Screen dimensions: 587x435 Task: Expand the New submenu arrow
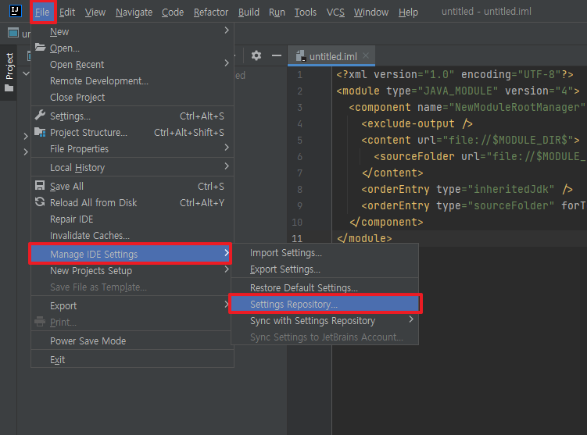[x=227, y=30]
